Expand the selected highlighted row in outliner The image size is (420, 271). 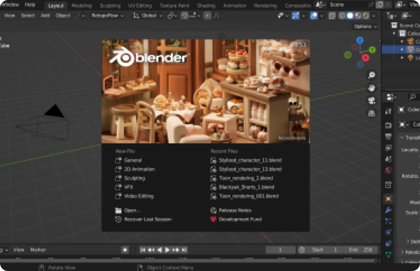click(402, 50)
